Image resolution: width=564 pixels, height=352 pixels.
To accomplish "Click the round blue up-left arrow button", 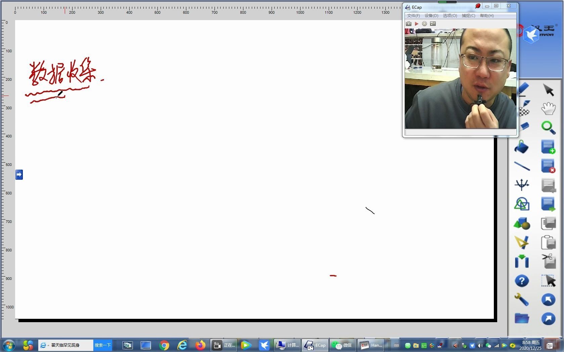I will pos(548,300).
